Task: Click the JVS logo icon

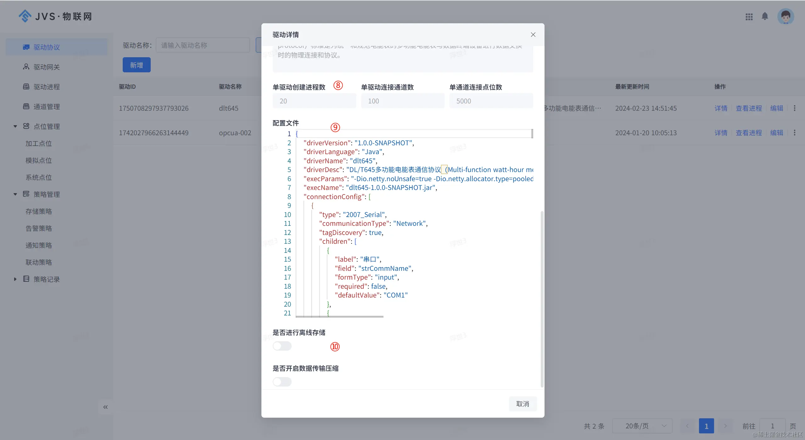Action: [25, 16]
